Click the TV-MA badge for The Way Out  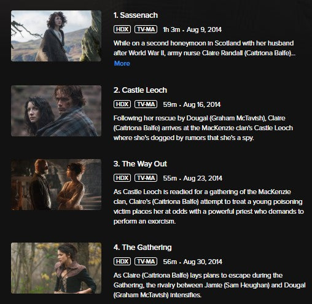click(146, 178)
